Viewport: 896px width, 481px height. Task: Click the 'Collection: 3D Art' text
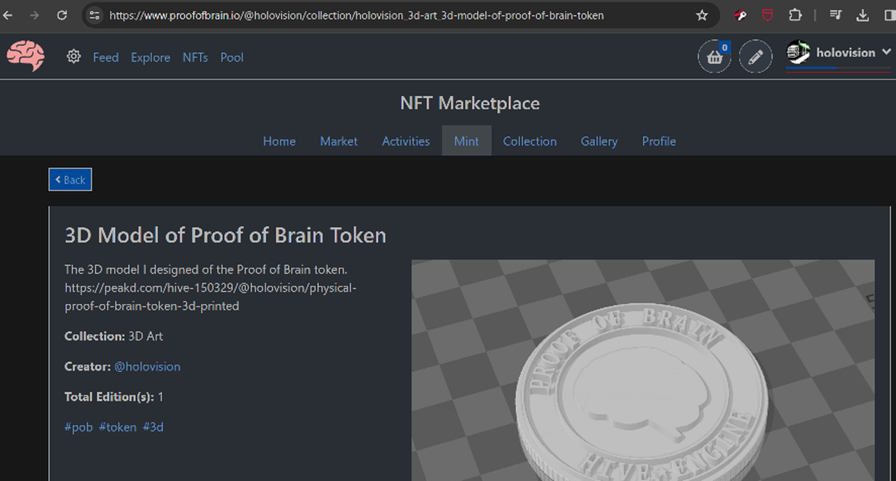[x=113, y=336]
